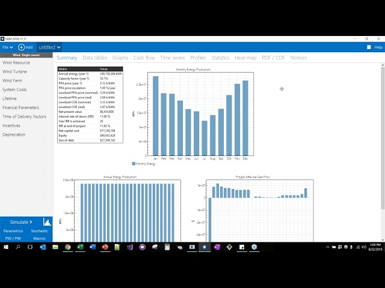Open PowerPoint from the taskbar

tap(105, 247)
